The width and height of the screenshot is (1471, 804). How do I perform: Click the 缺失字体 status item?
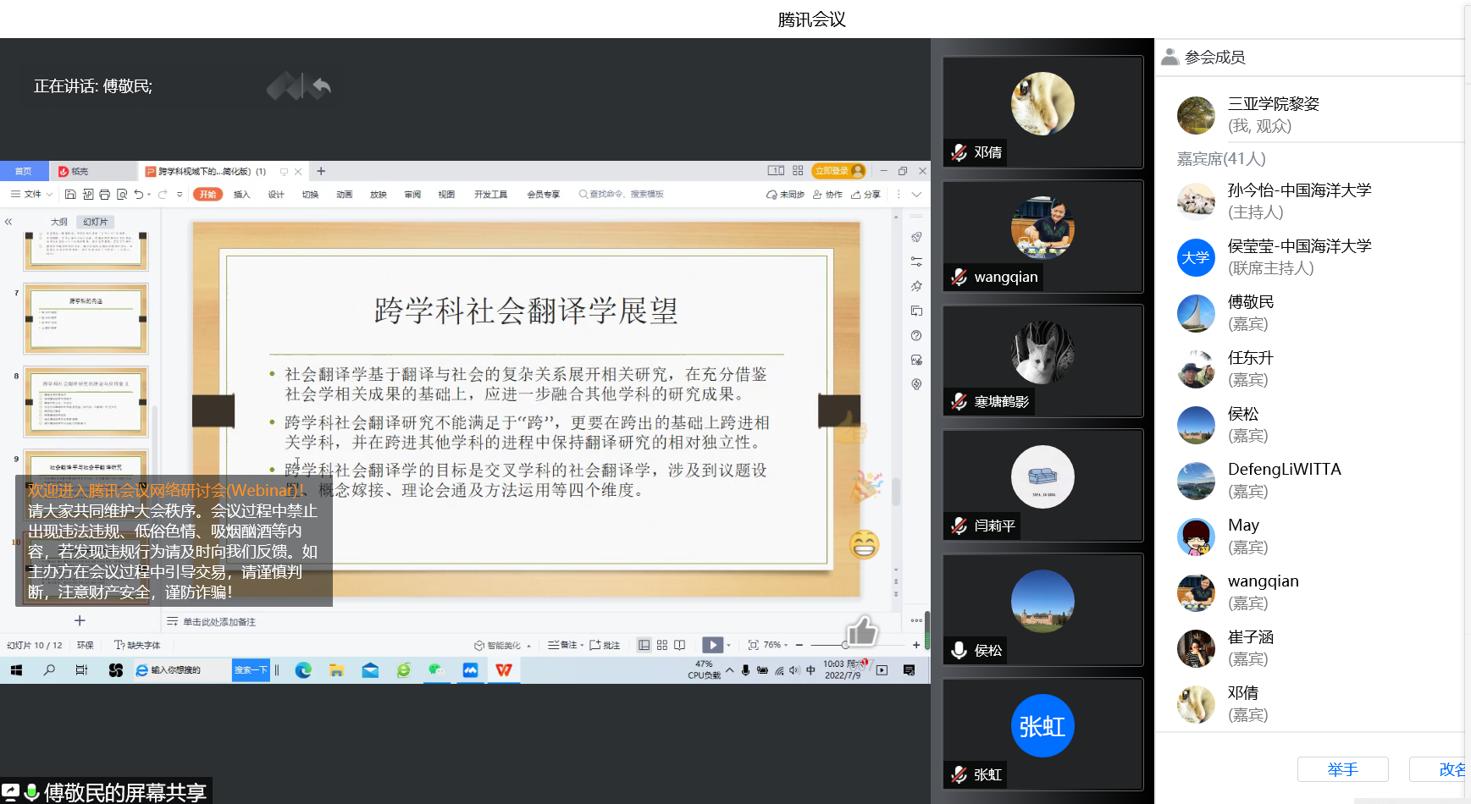pyautogui.click(x=137, y=645)
